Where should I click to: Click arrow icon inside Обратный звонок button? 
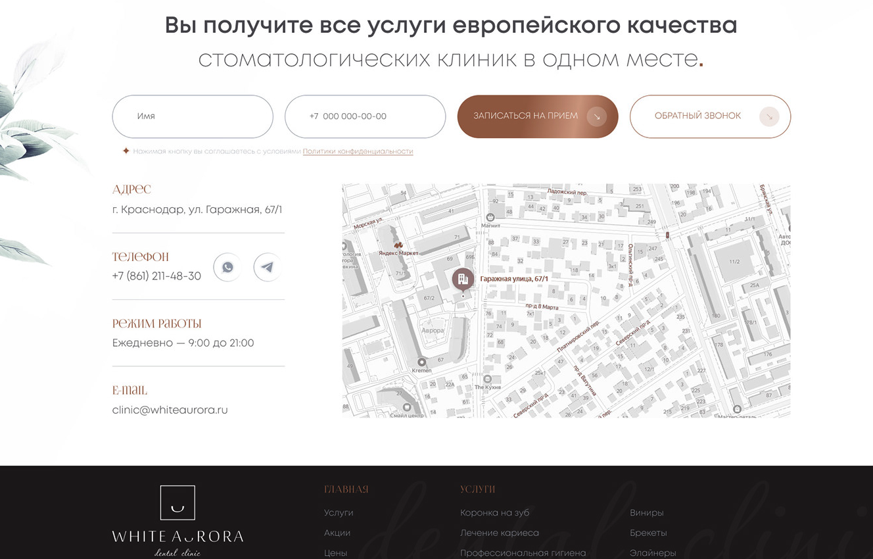point(769,116)
